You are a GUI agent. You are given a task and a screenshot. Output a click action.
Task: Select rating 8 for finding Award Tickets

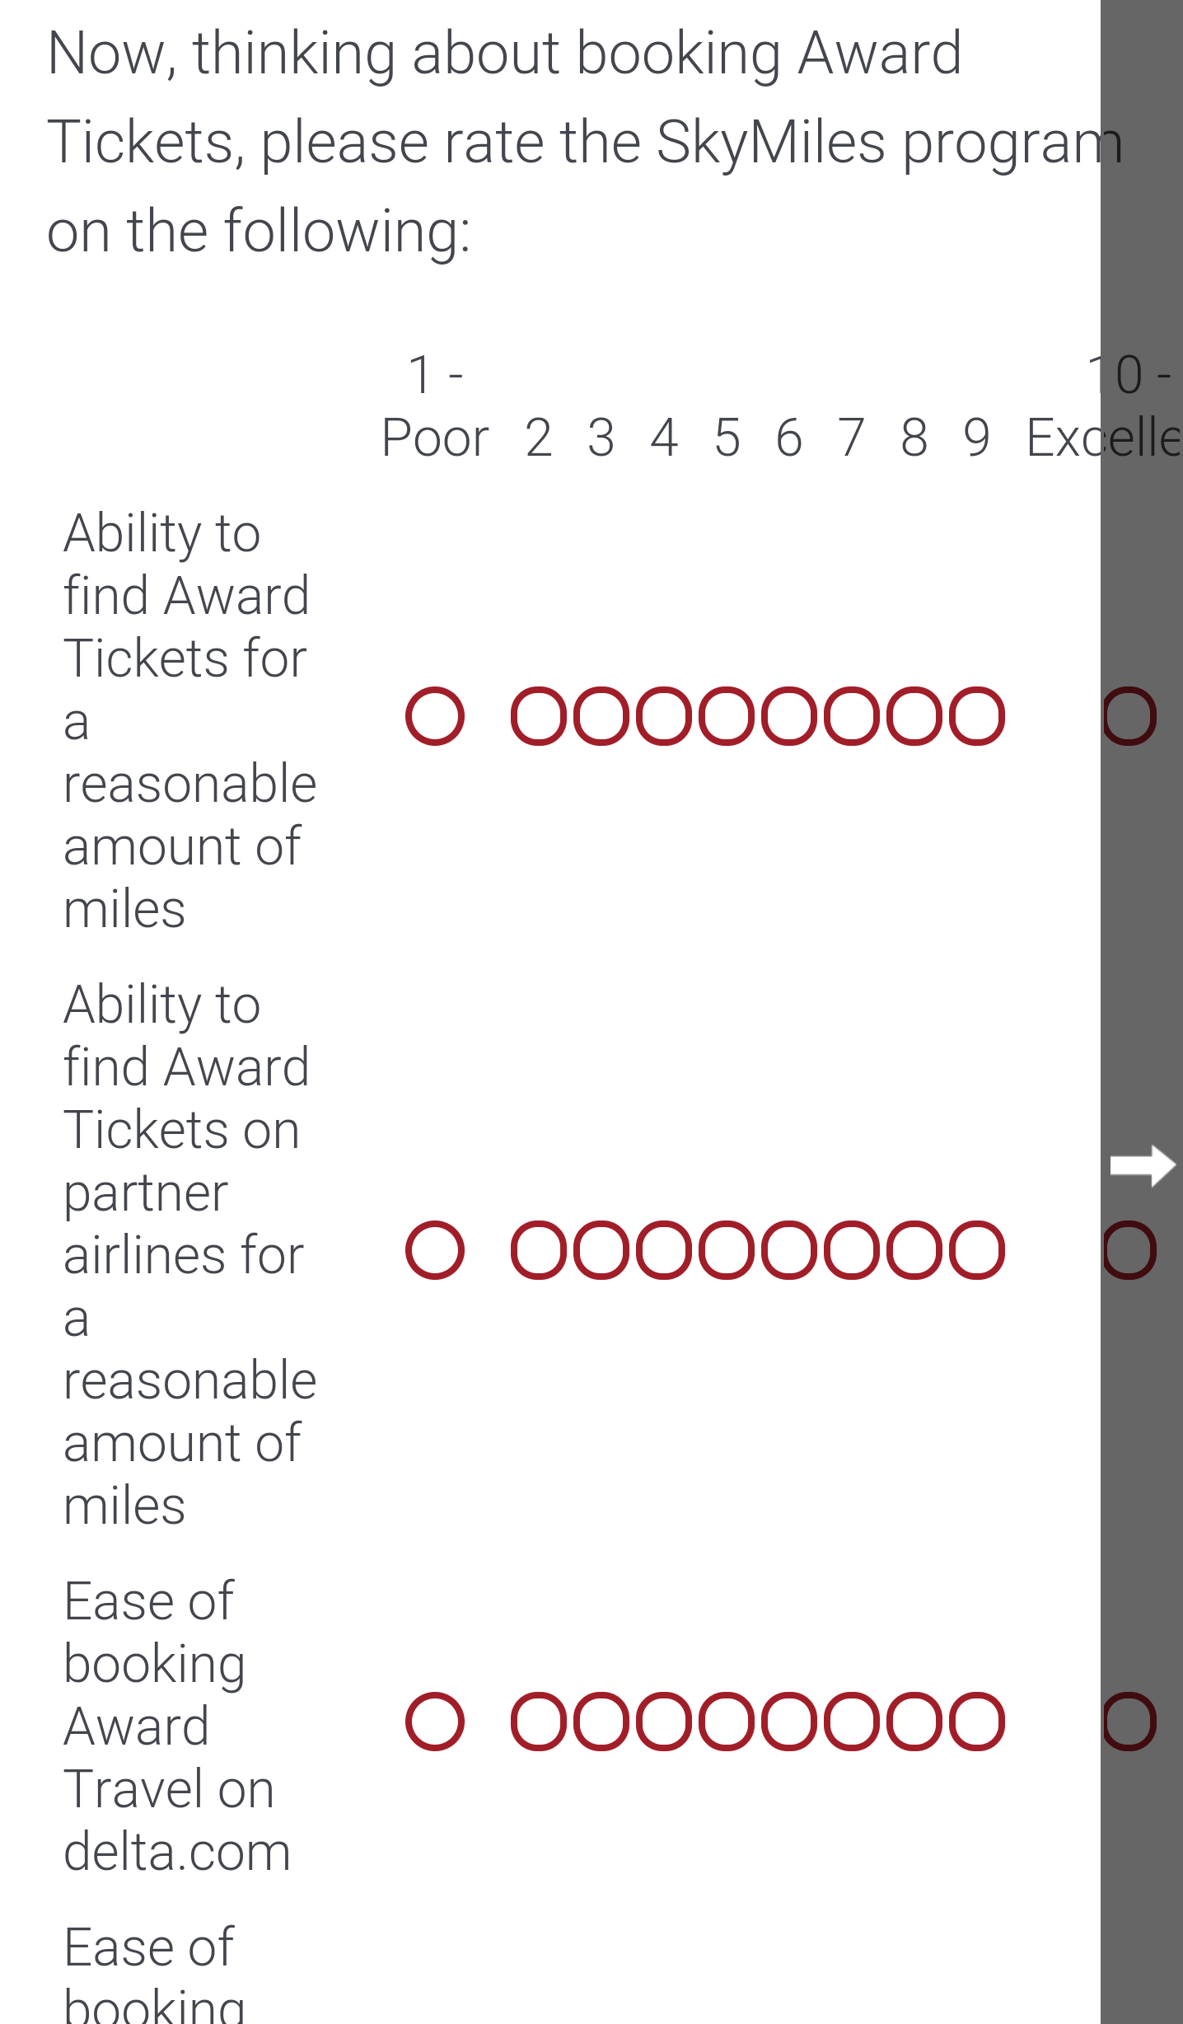pyautogui.click(x=914, y=716)
